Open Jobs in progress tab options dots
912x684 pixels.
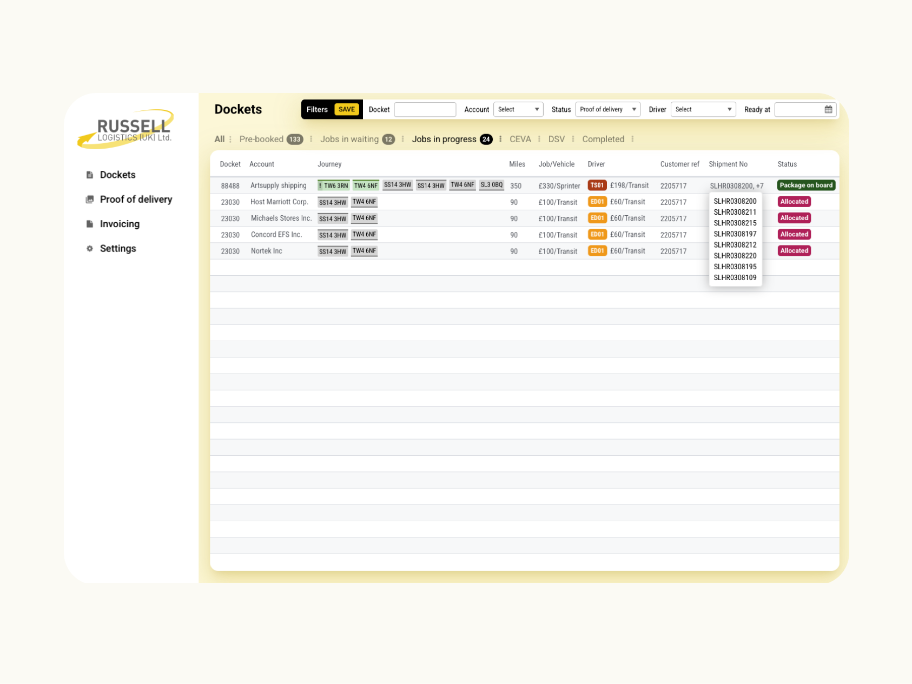click(x=500, y=140)
